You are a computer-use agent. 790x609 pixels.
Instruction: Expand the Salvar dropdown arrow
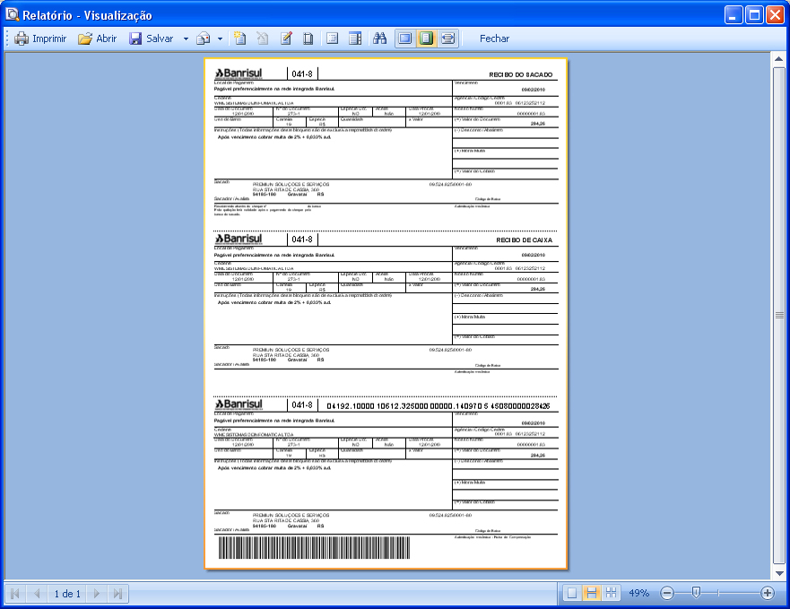click(186, 39)
